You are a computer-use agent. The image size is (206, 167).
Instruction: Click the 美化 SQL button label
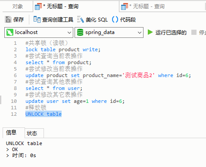point(97,20)
